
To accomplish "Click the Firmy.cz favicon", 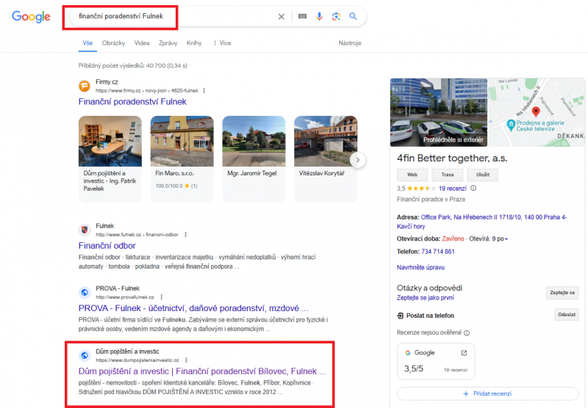I will tap(85, 86).
